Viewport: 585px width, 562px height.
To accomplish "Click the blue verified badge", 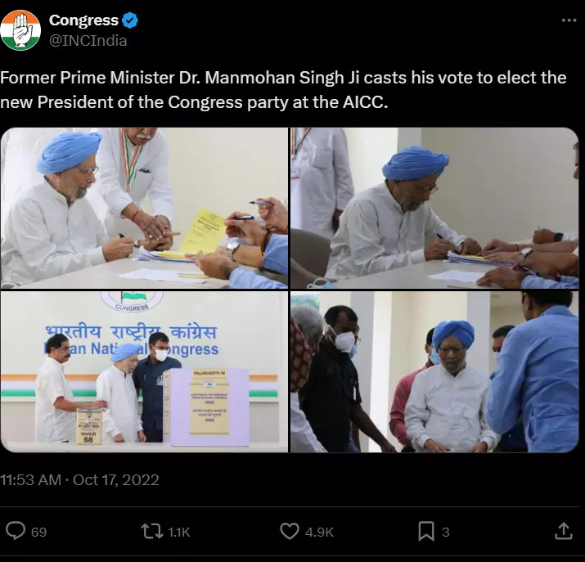I will point(129,20).
